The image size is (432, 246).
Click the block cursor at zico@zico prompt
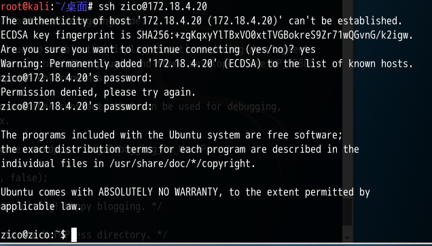coord(74,235)
